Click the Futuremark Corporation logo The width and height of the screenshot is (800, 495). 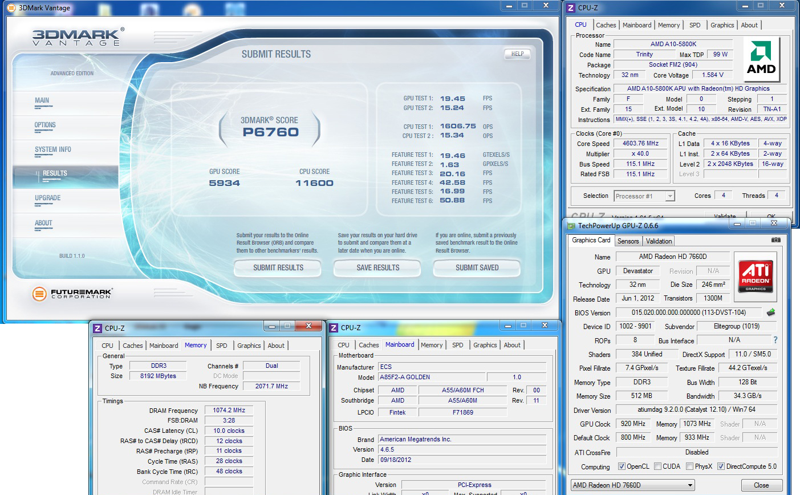pyautogui.click(x=72, y=294)
